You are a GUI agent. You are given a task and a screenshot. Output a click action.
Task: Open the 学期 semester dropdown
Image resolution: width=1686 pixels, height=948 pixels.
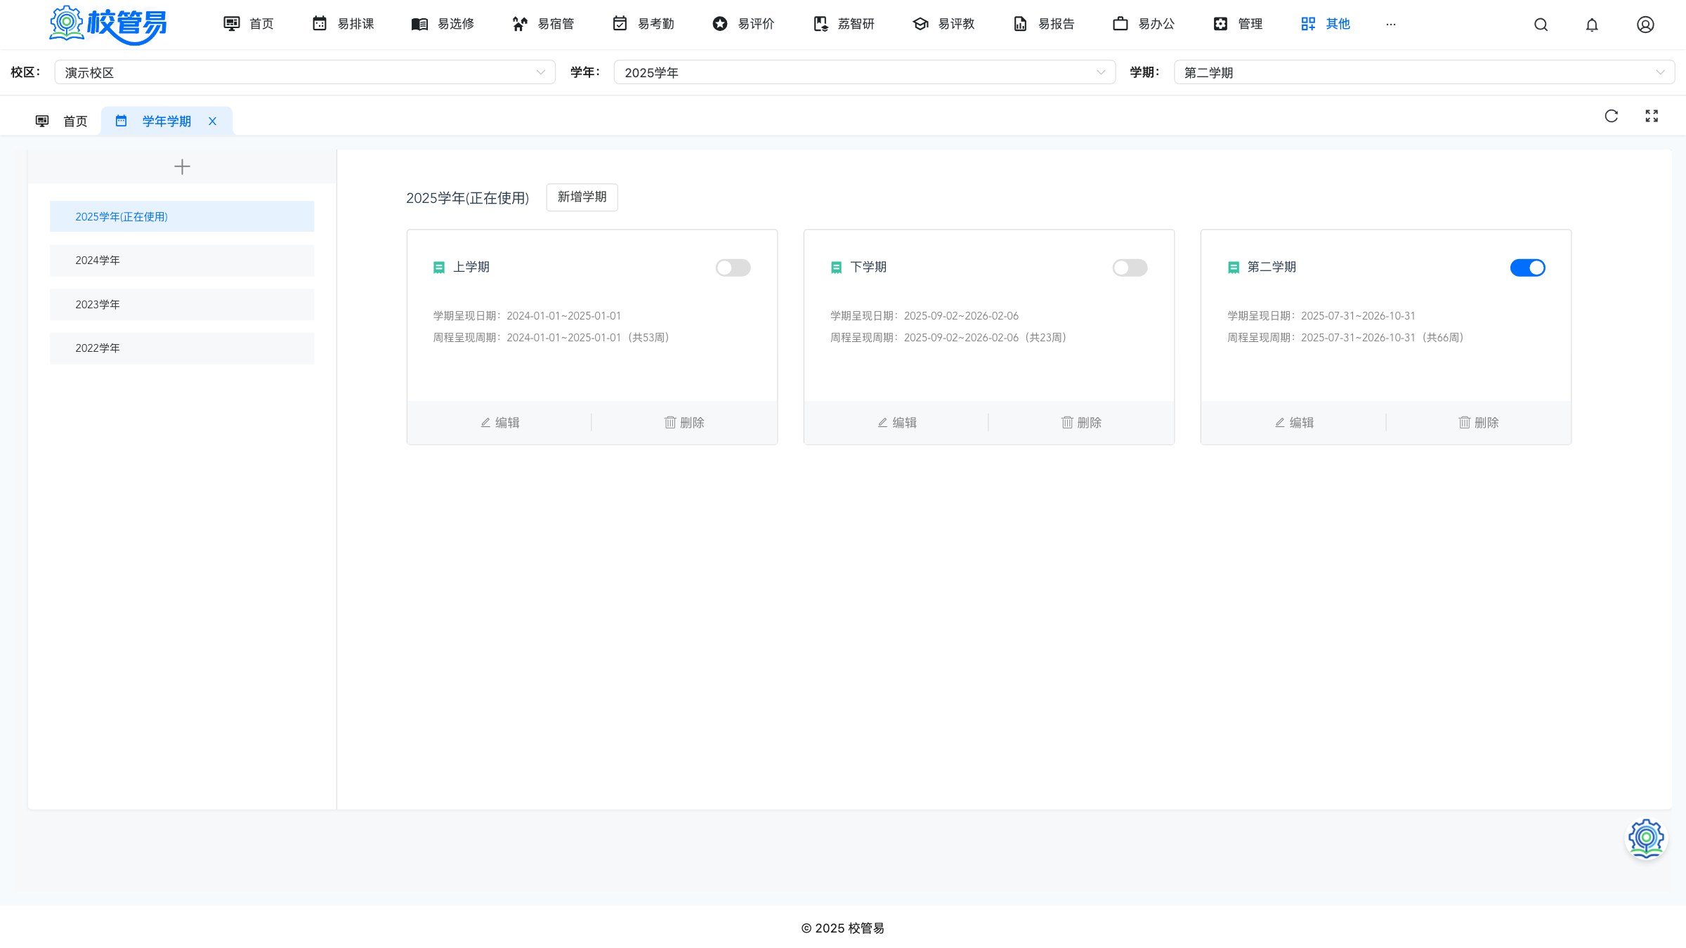point(1424,72)
